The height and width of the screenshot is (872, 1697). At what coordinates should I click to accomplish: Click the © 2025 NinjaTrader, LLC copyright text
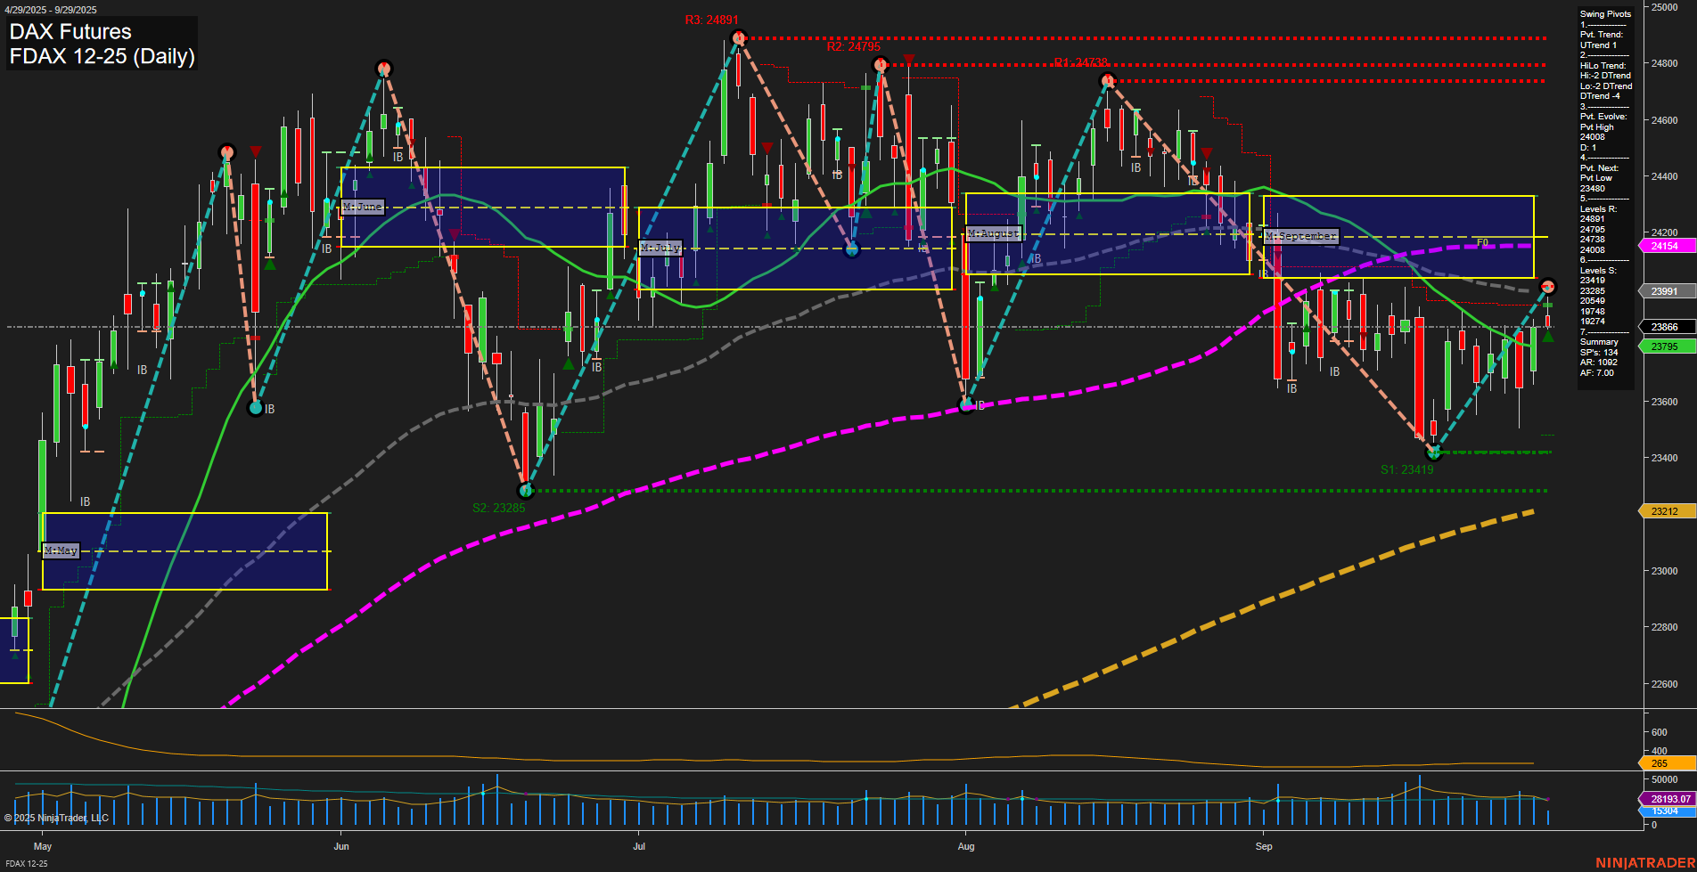coord(55,817)
